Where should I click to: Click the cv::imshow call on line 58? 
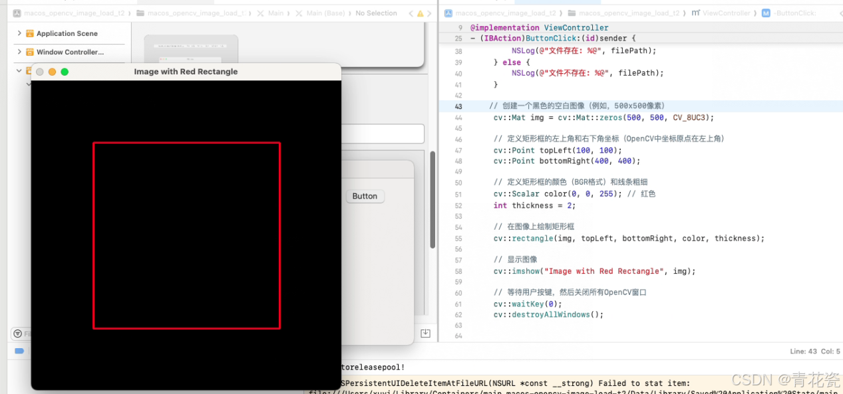594,271
